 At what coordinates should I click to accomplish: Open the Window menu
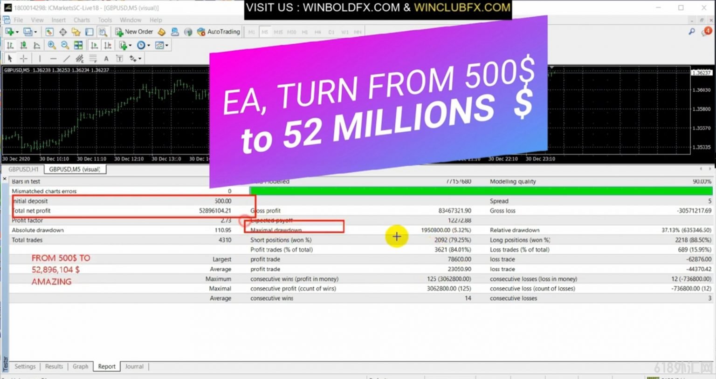click(131, 20)
